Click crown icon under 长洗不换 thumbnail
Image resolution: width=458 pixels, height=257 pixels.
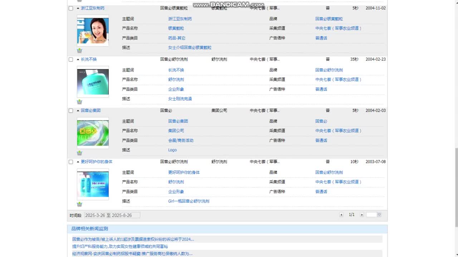[x=79, y=102]
